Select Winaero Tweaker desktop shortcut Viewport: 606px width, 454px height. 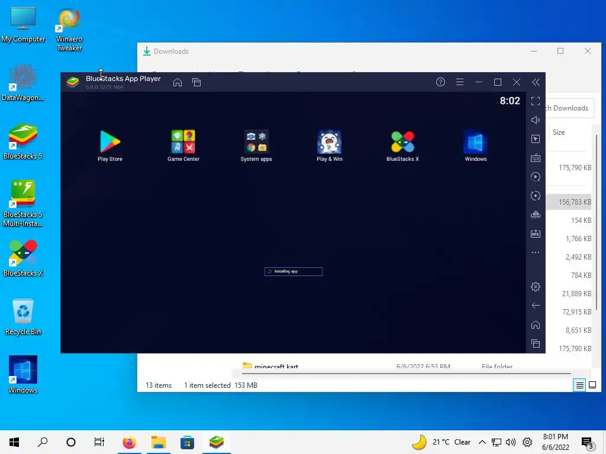click(69, 30)
